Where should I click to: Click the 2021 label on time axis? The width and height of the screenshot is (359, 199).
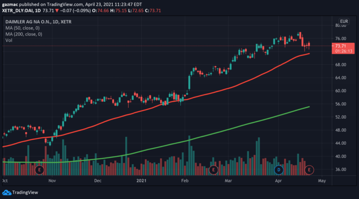pyautogui.click(x=141, y=181)
